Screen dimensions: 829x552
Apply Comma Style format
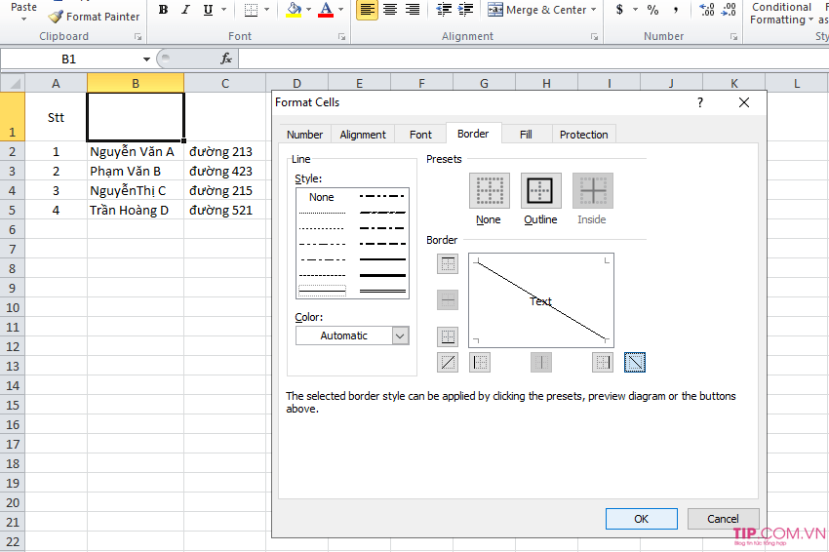click(676, 10)
